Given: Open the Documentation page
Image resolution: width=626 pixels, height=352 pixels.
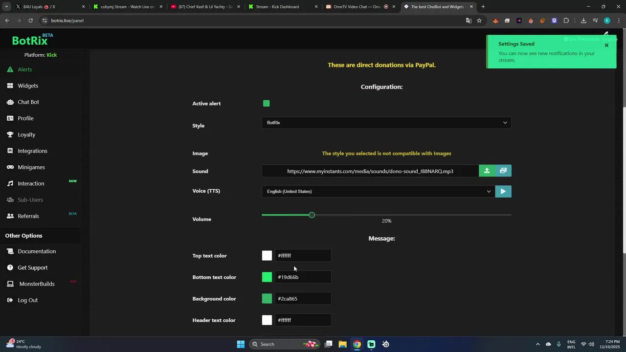Looking at the screenshot, I should coord(37,251).
